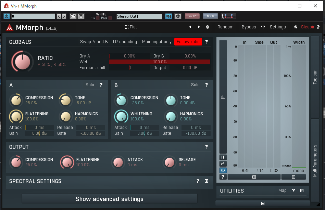Click the Ratio knob
This screenshot has height=210, width=325.
[22, 62]
